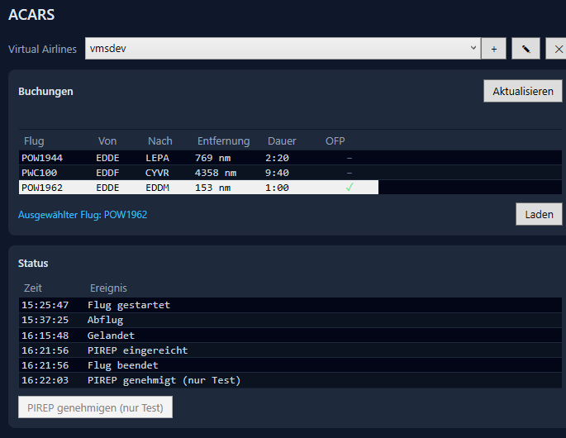
Task: Click destination EDDM cell
Action: click(x=157, y=188)
